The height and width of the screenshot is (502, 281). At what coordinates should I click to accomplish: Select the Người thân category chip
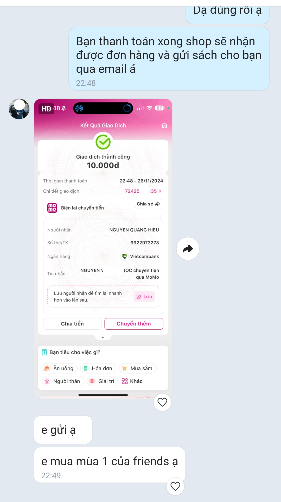click(63, 381)
